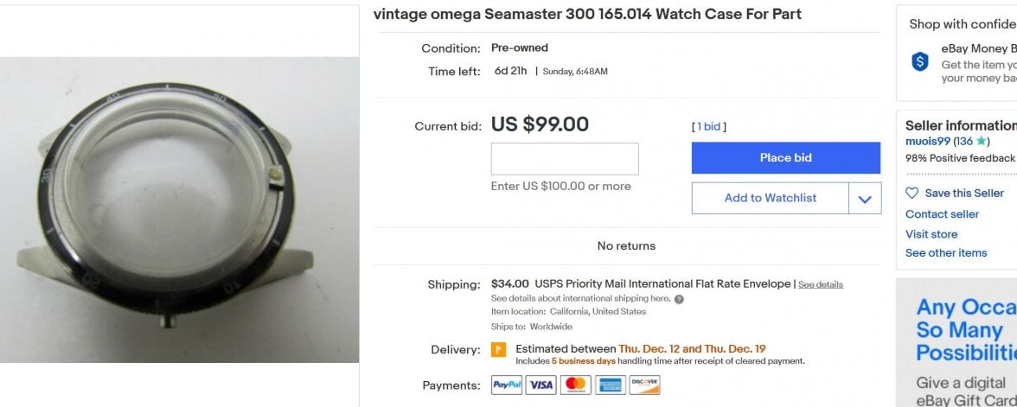
Task: Click the Contact seller link
Action: click(942, 214)
